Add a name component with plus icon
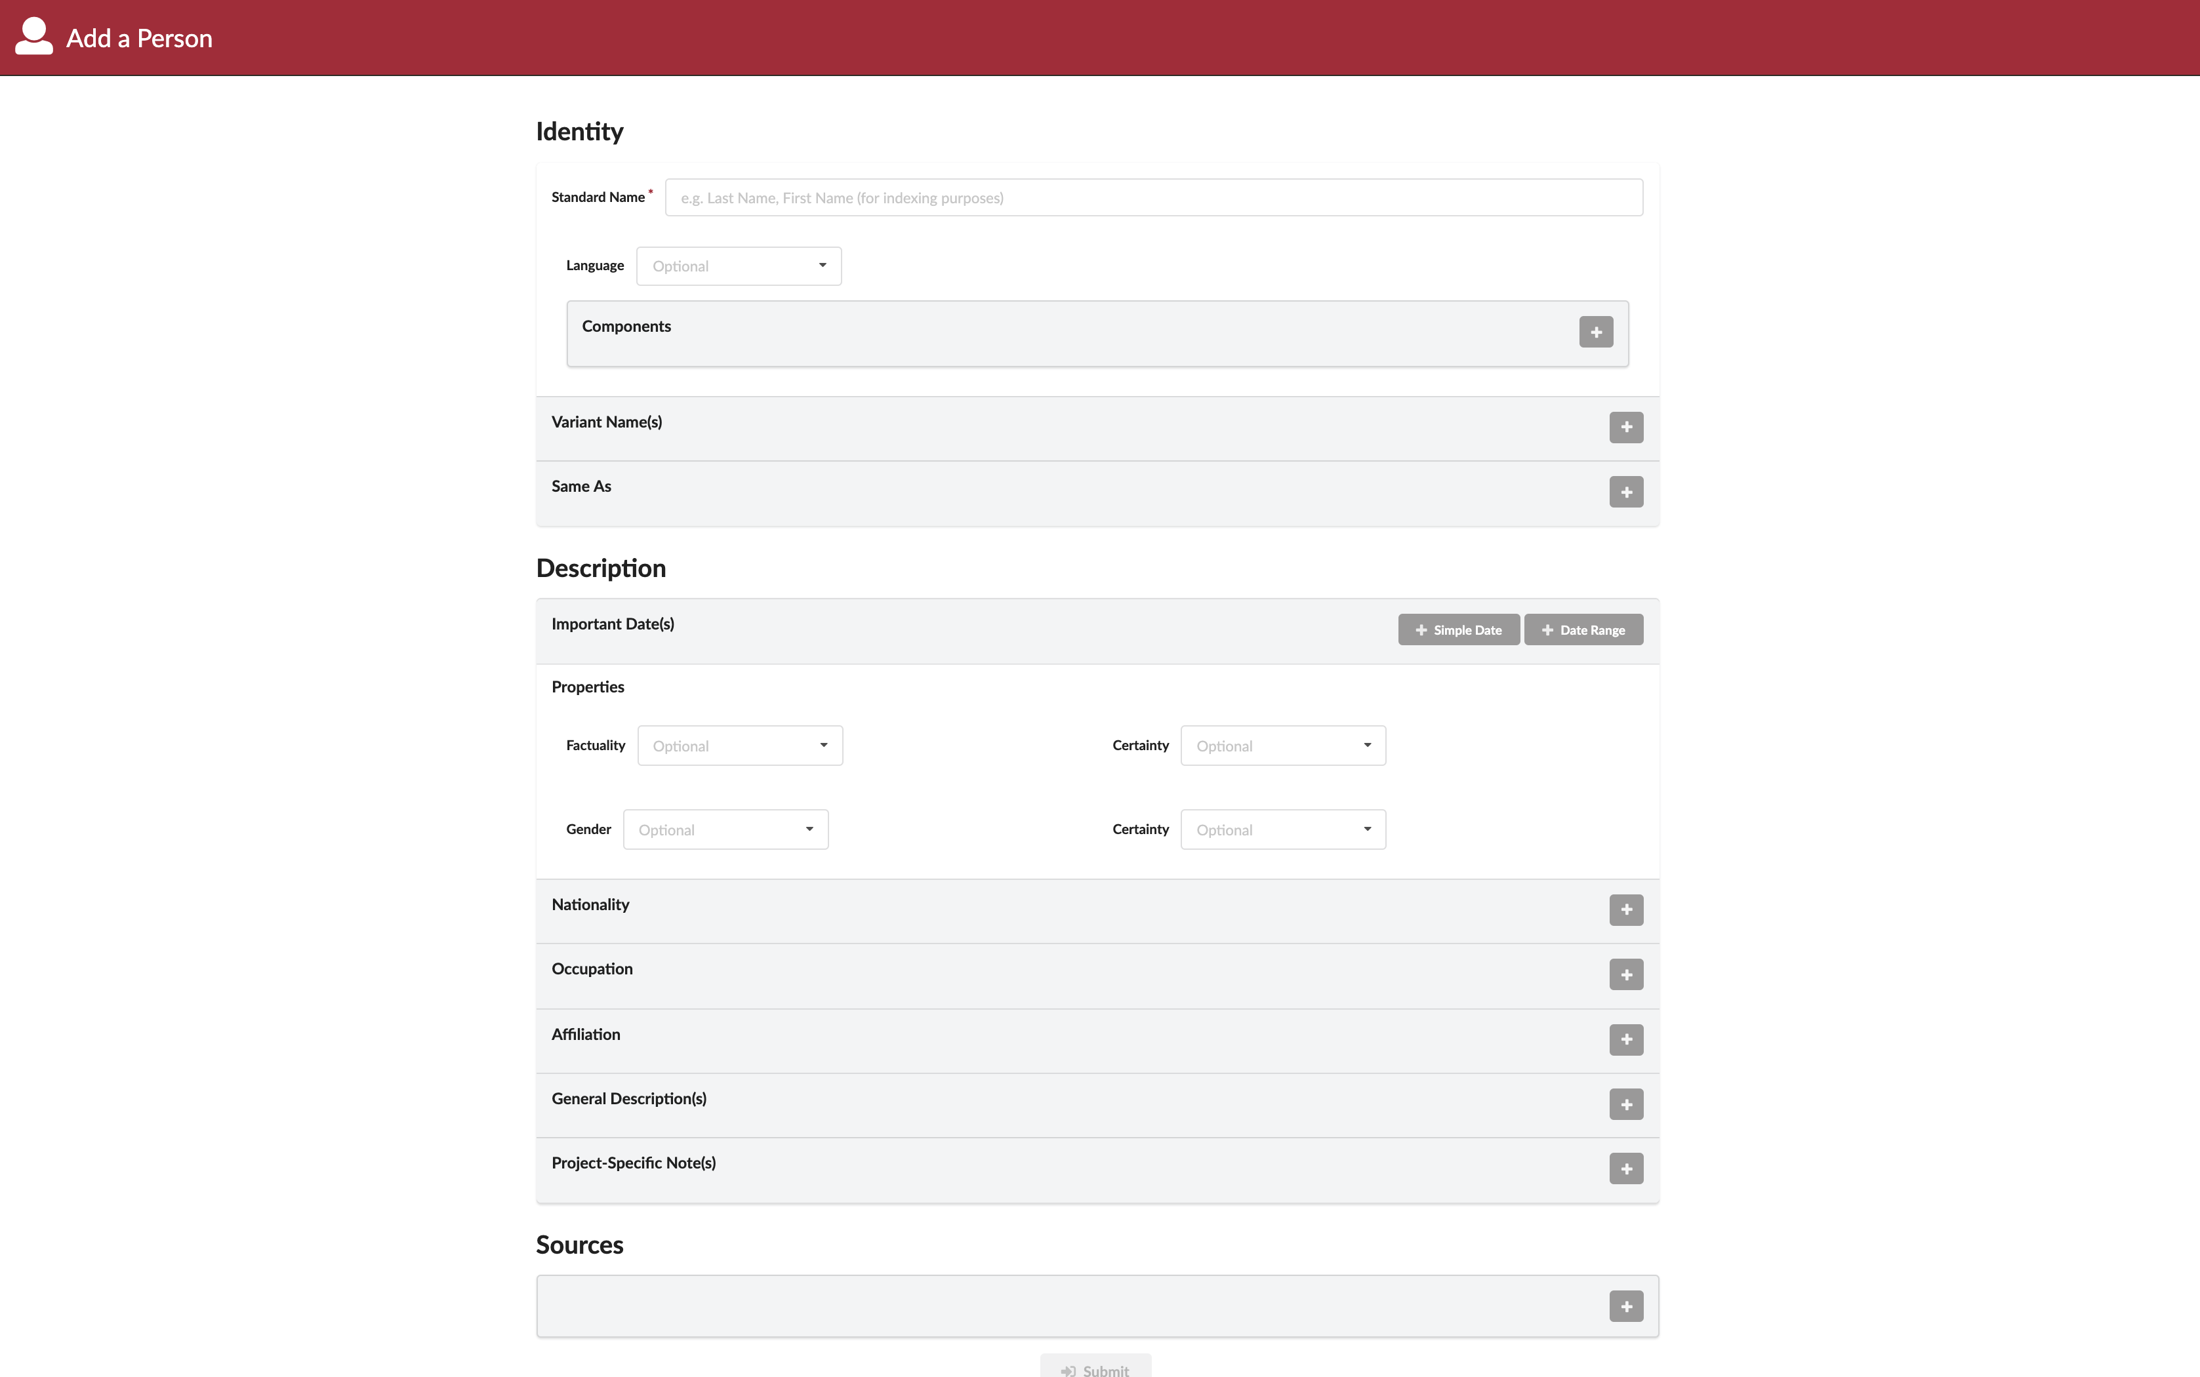Screen dimensions: 2200x1377 (1595, 332)
